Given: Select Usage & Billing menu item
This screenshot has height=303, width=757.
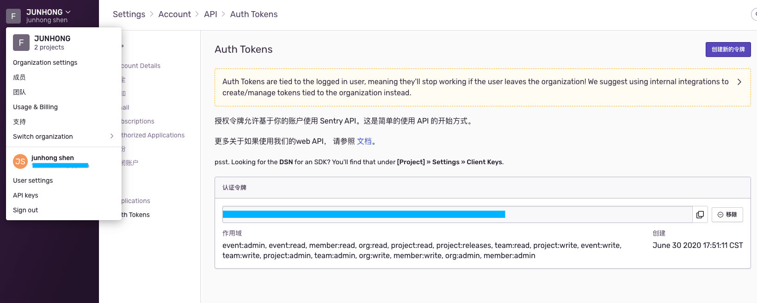Looking at the screenshot, I should click(x=36, y=107).
